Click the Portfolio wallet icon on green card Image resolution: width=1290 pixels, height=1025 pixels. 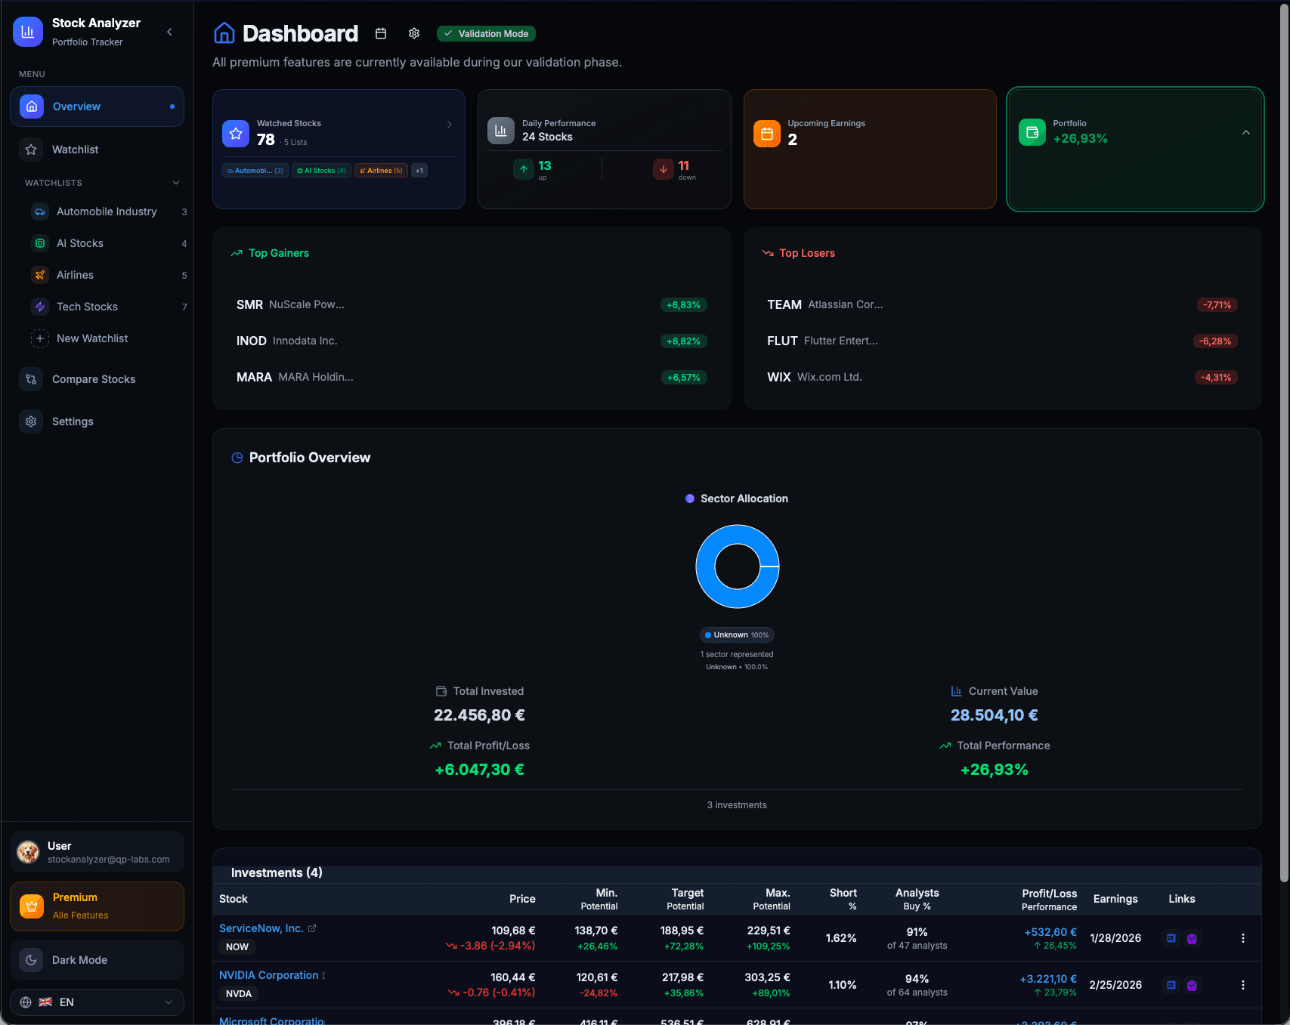click(1032, 132)
